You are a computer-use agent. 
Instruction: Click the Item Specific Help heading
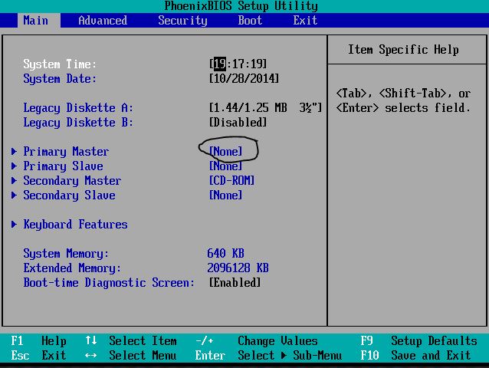click(x=403, y=50)
